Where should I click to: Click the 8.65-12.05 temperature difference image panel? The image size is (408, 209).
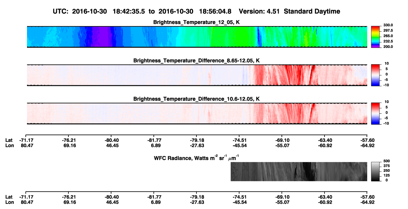tap(197, 75)
